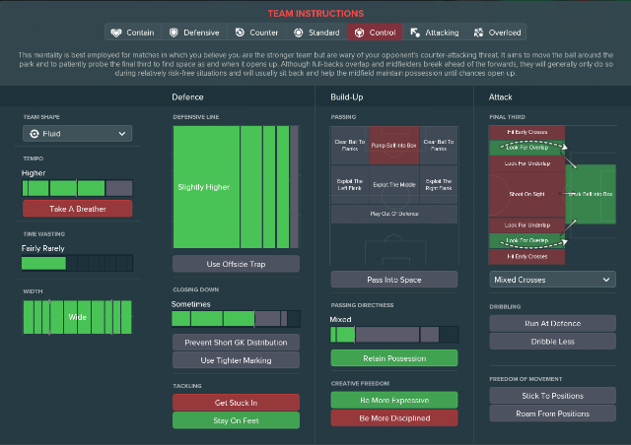The width and height of the screenshot is (631, 445).
Task: Enable Be More Expressive creative freedom
Action: [x=394, y=400]
